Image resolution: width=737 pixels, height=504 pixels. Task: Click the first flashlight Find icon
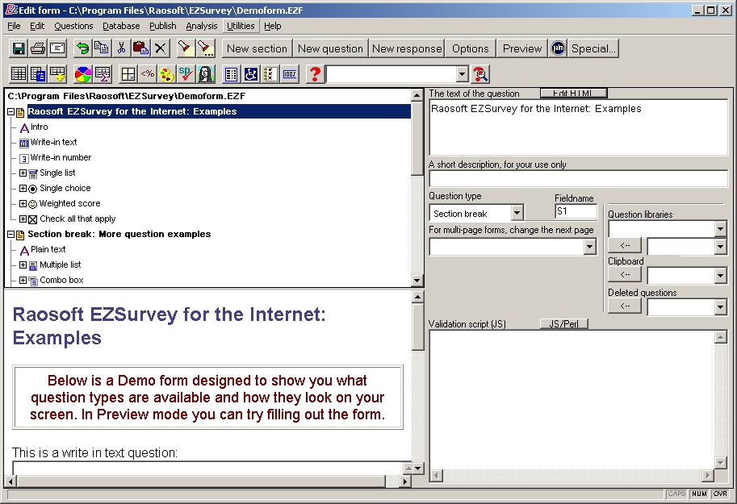pos(185,48)
